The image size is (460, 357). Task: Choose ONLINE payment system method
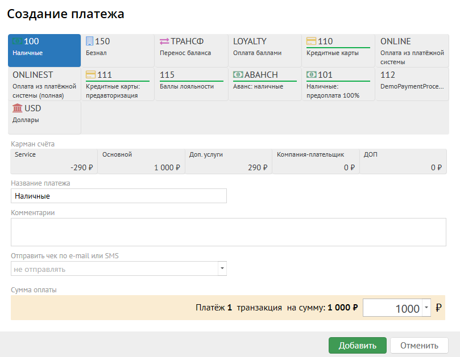click(412, 51)
